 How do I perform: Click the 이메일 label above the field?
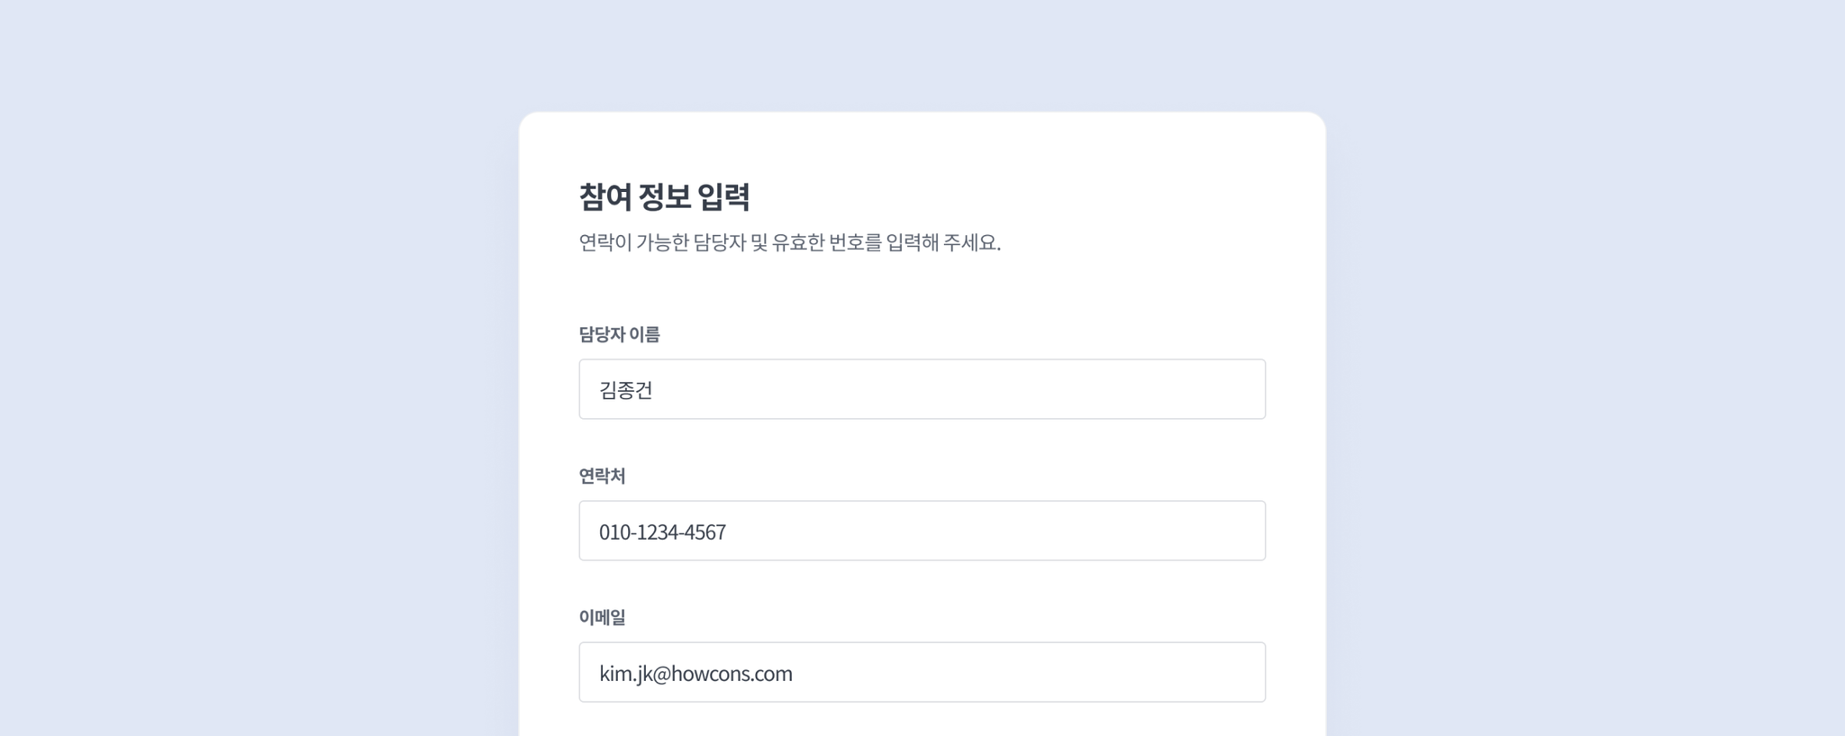(x=602, y=617)
